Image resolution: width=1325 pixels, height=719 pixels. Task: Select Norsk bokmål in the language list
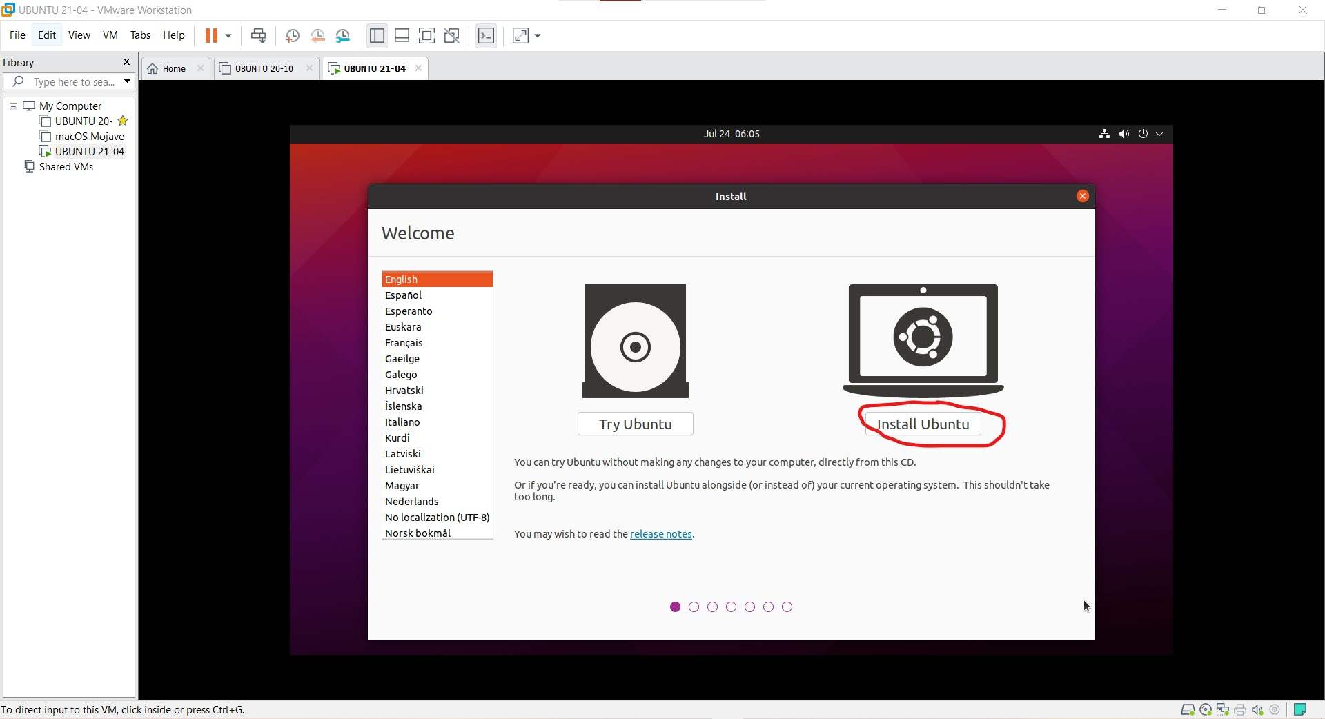(437, 533)
